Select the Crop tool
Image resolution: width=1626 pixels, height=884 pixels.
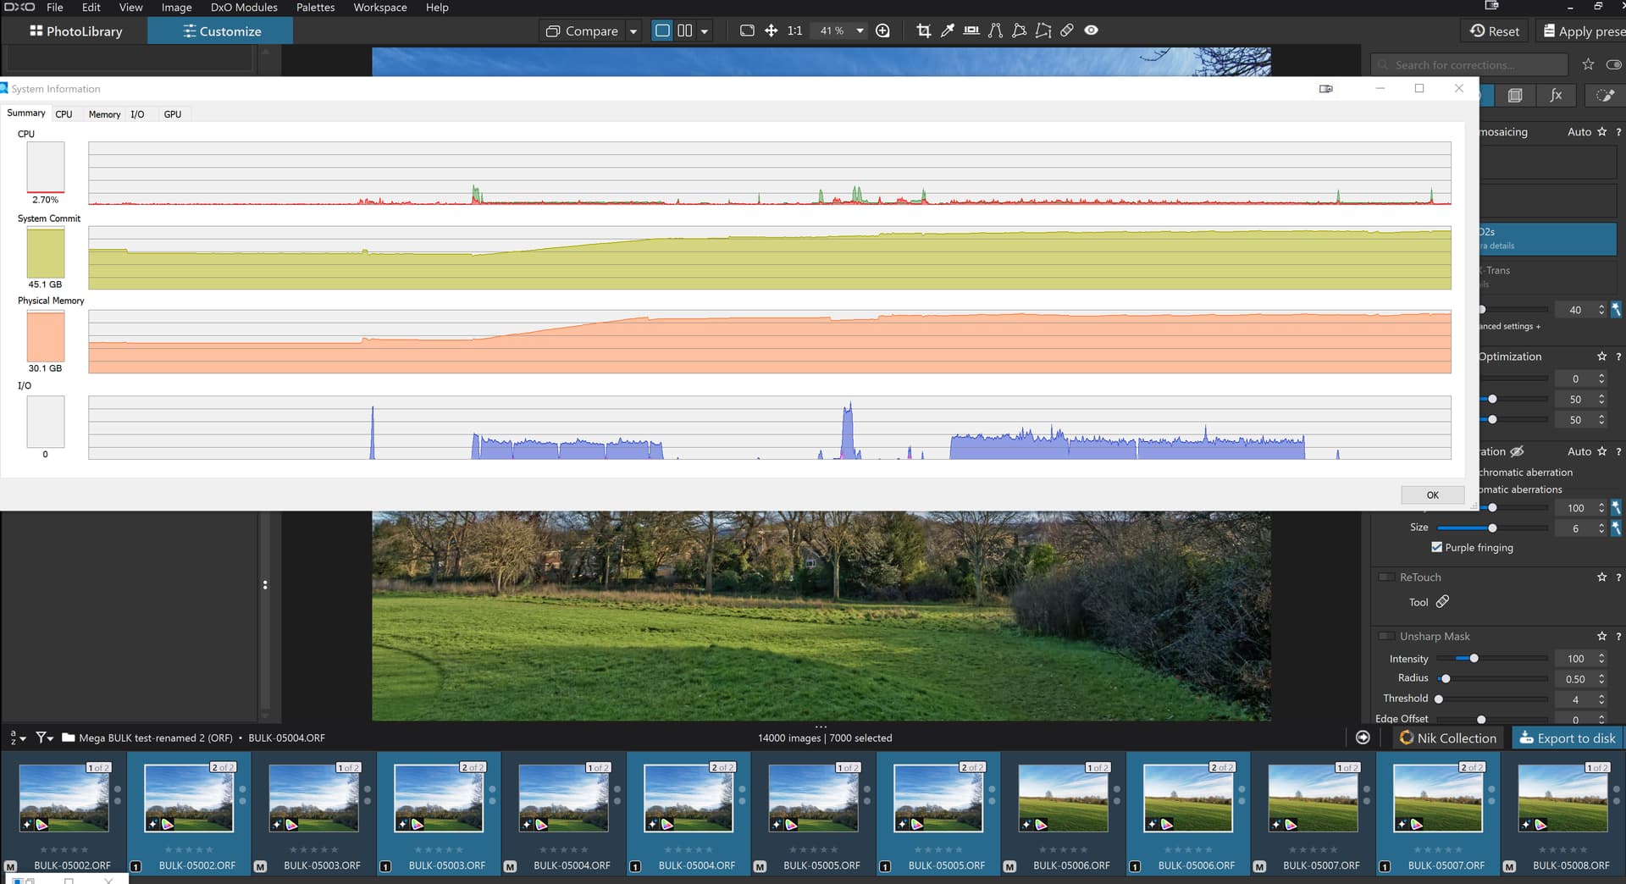(x=923, y=30)
